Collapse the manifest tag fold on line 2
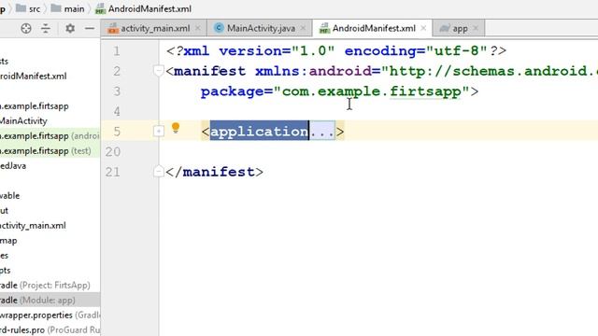 click(x=158, y=71)
